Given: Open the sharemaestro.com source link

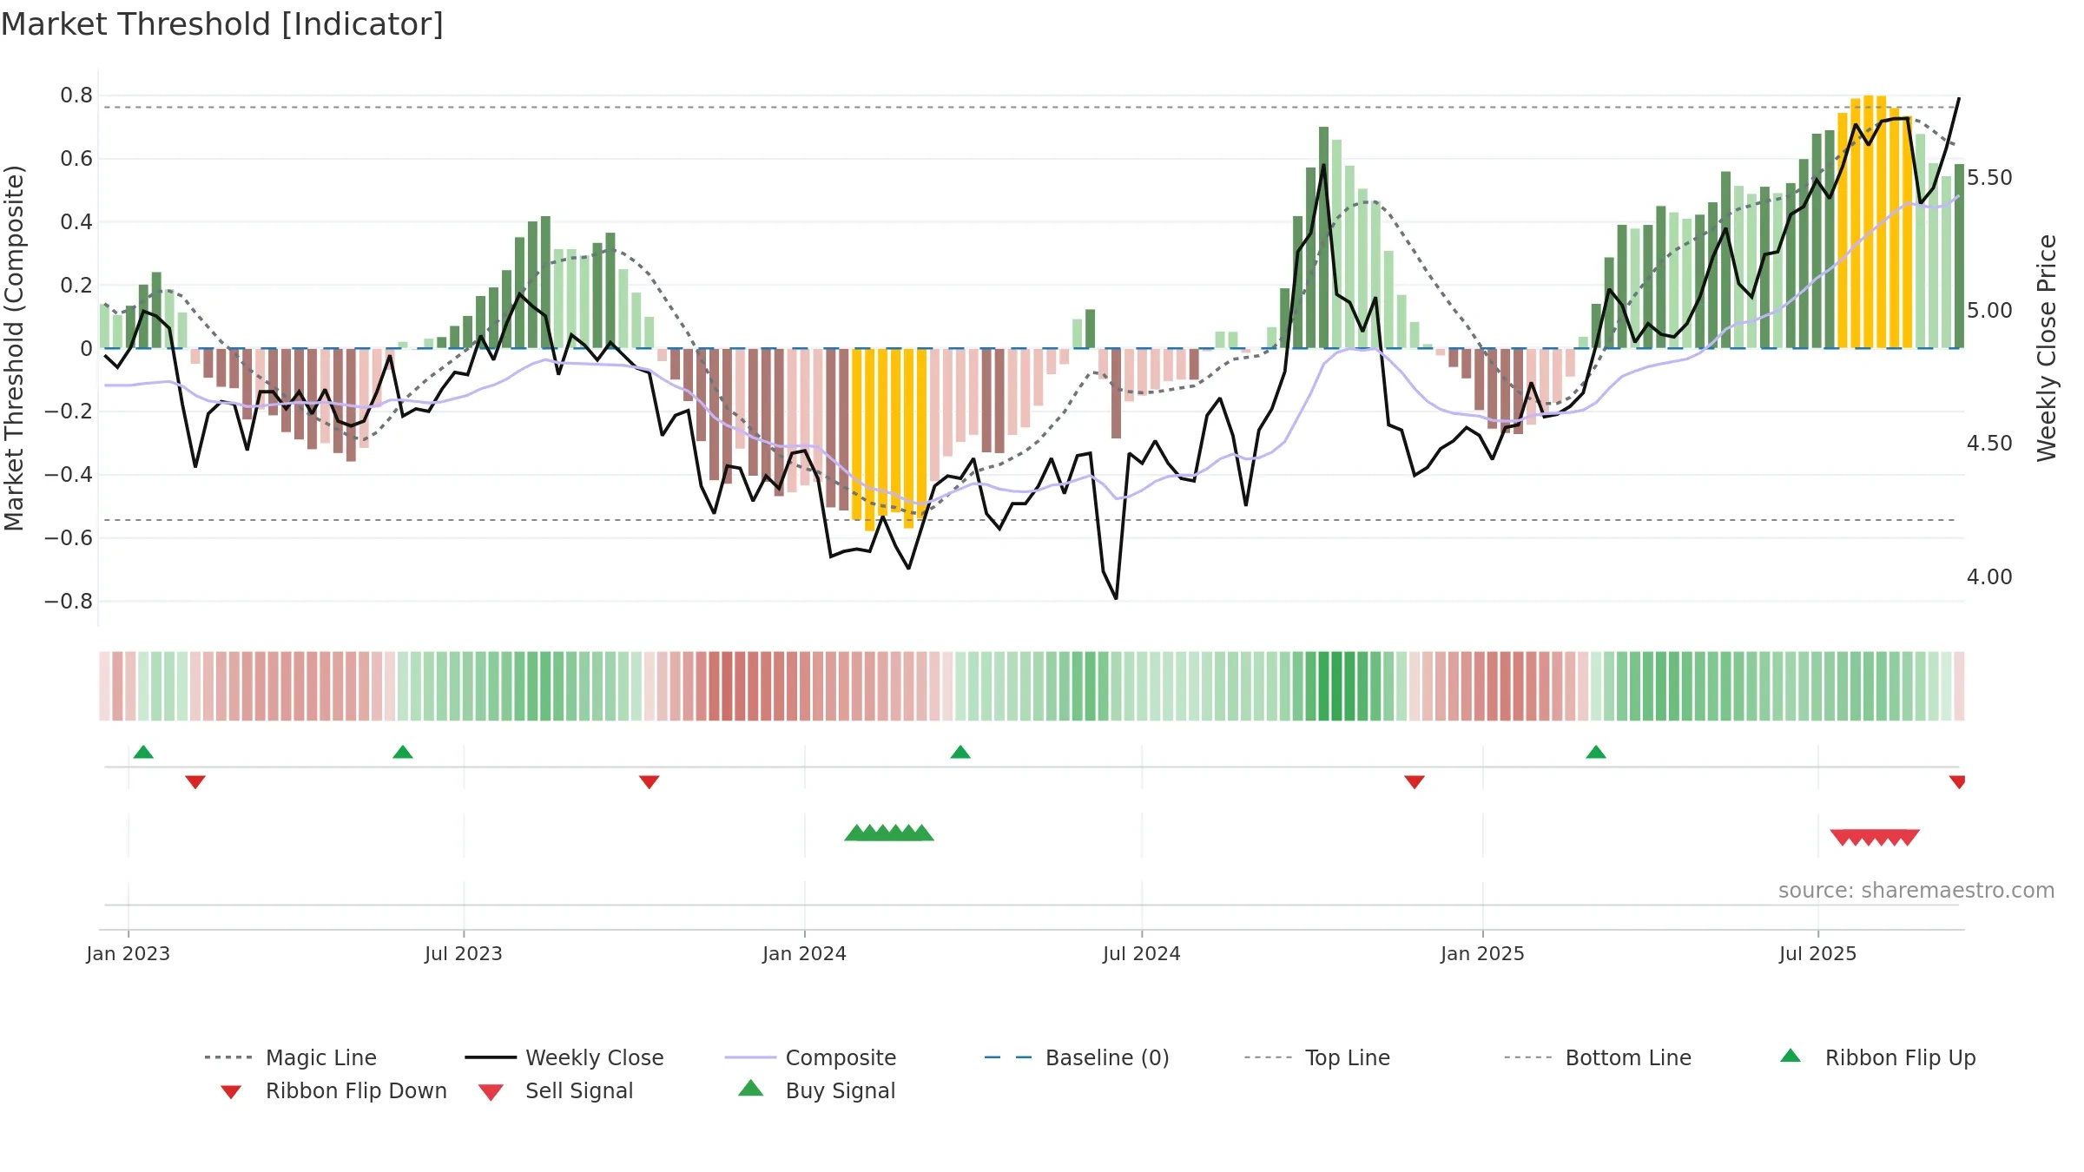Looking at the screenshot, I should point(1916,891).
